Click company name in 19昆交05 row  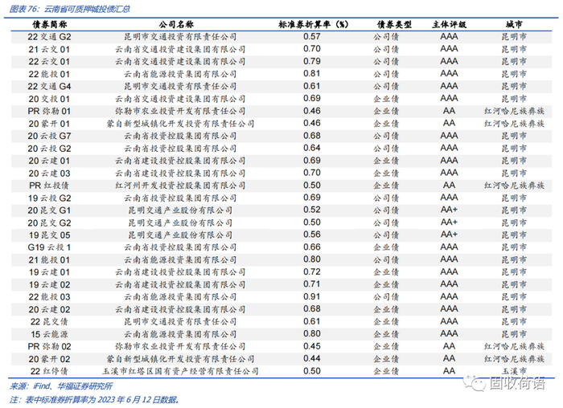pyautogui.click(x=180, y=235)
